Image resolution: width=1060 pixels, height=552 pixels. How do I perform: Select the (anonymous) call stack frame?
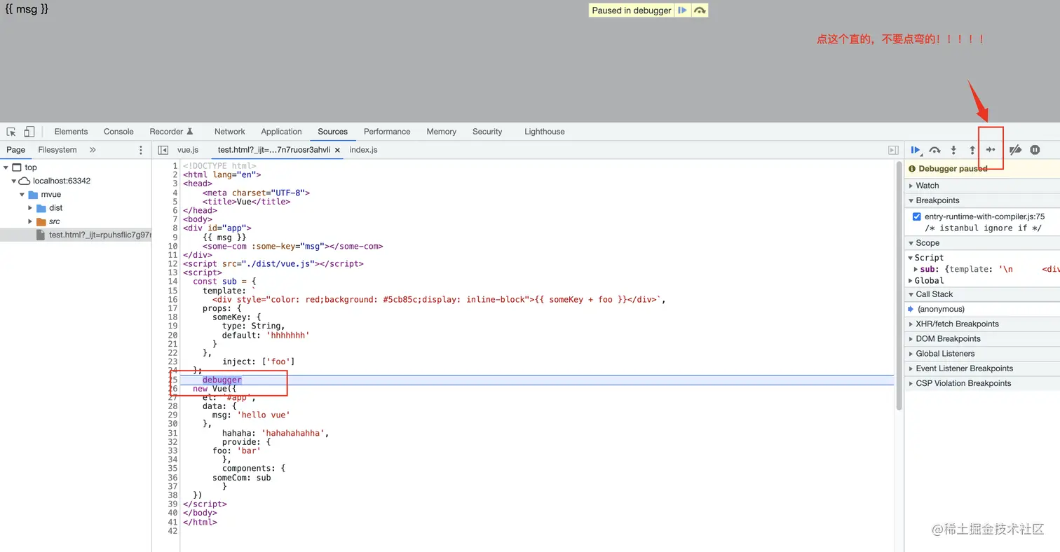pos(941,309)
